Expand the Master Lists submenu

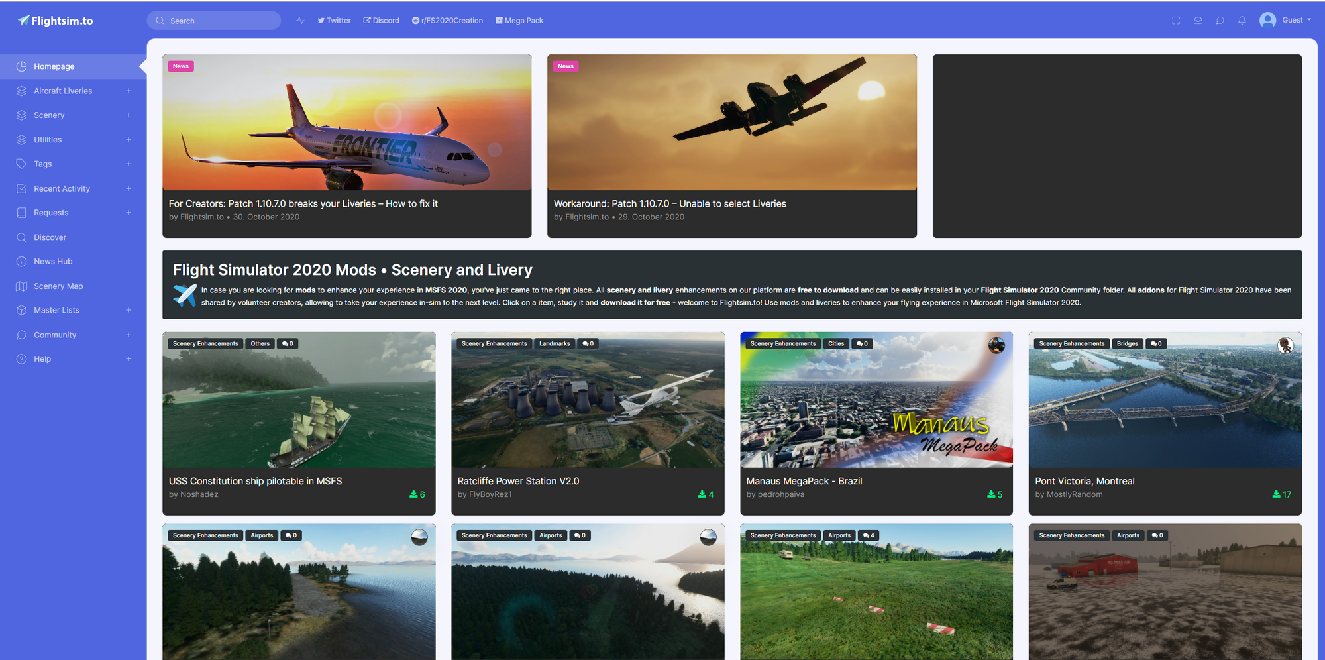[x=129, y=310]
